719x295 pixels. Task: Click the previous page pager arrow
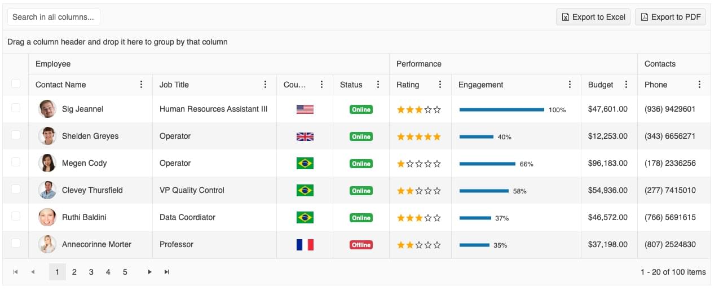coord(33,272)
